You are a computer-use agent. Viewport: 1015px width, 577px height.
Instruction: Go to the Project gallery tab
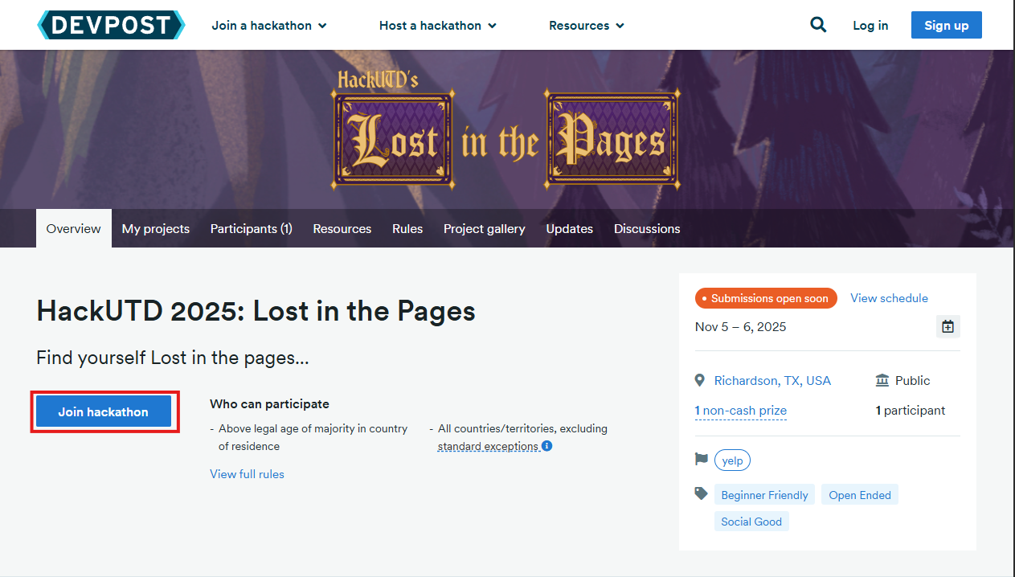484,229
